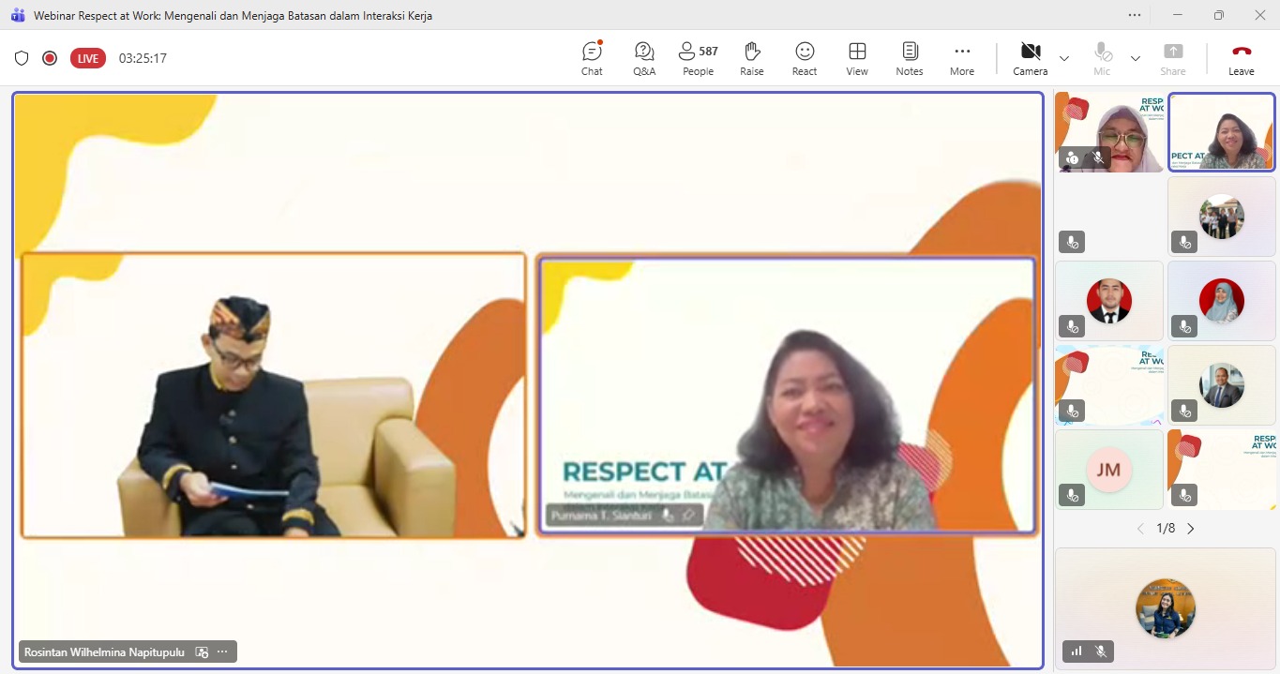Expand the Camera options dropdown arrow
Screen dimensions: 1280x674
tap(1064, 58)
